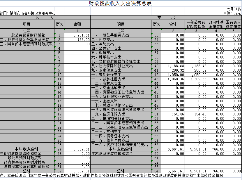Click the title 财政拨款收入支出决算总表
This screenshot has height=180, width=242.
(x=120, y=4)
